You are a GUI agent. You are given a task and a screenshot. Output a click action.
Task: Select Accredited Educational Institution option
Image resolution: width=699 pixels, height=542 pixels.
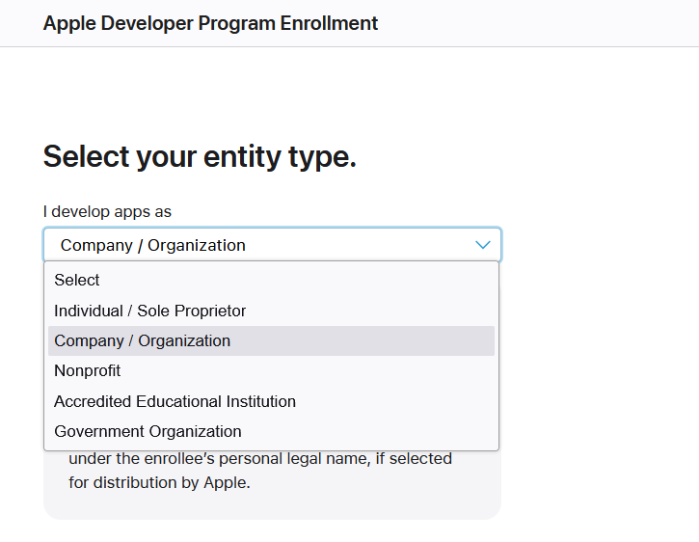(175, 401)
